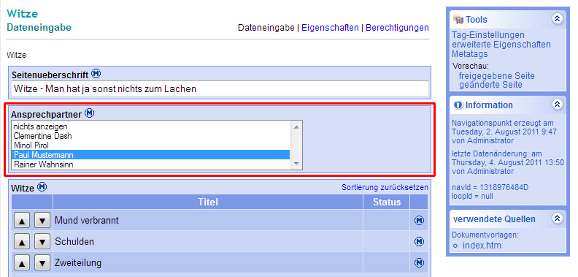Select Clementine Dash in Ansprechpartner list
Viewport: 578px width, 277px height.
(151, 136)
